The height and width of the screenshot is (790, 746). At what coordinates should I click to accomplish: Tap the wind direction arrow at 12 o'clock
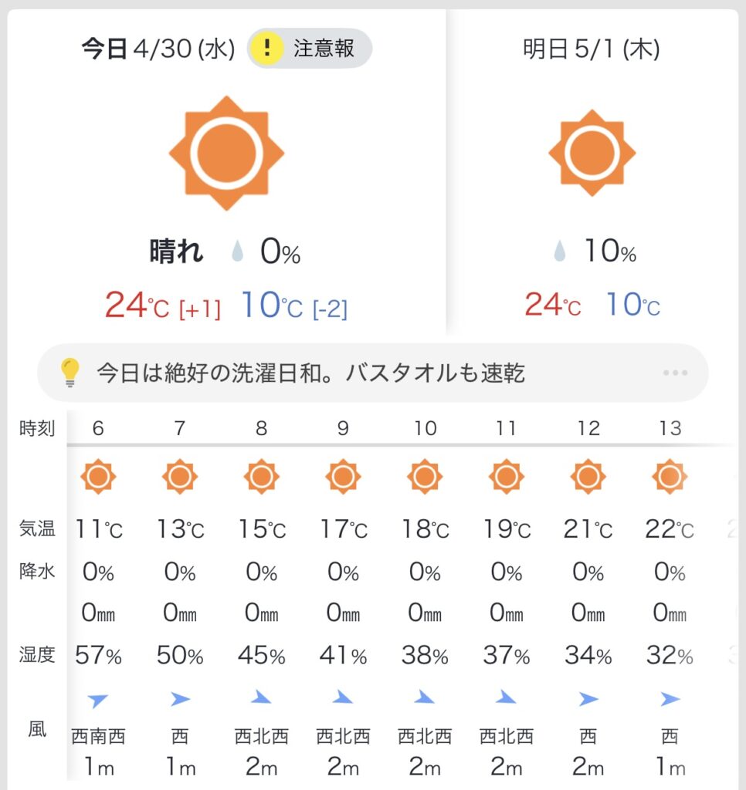click(588, 699)
